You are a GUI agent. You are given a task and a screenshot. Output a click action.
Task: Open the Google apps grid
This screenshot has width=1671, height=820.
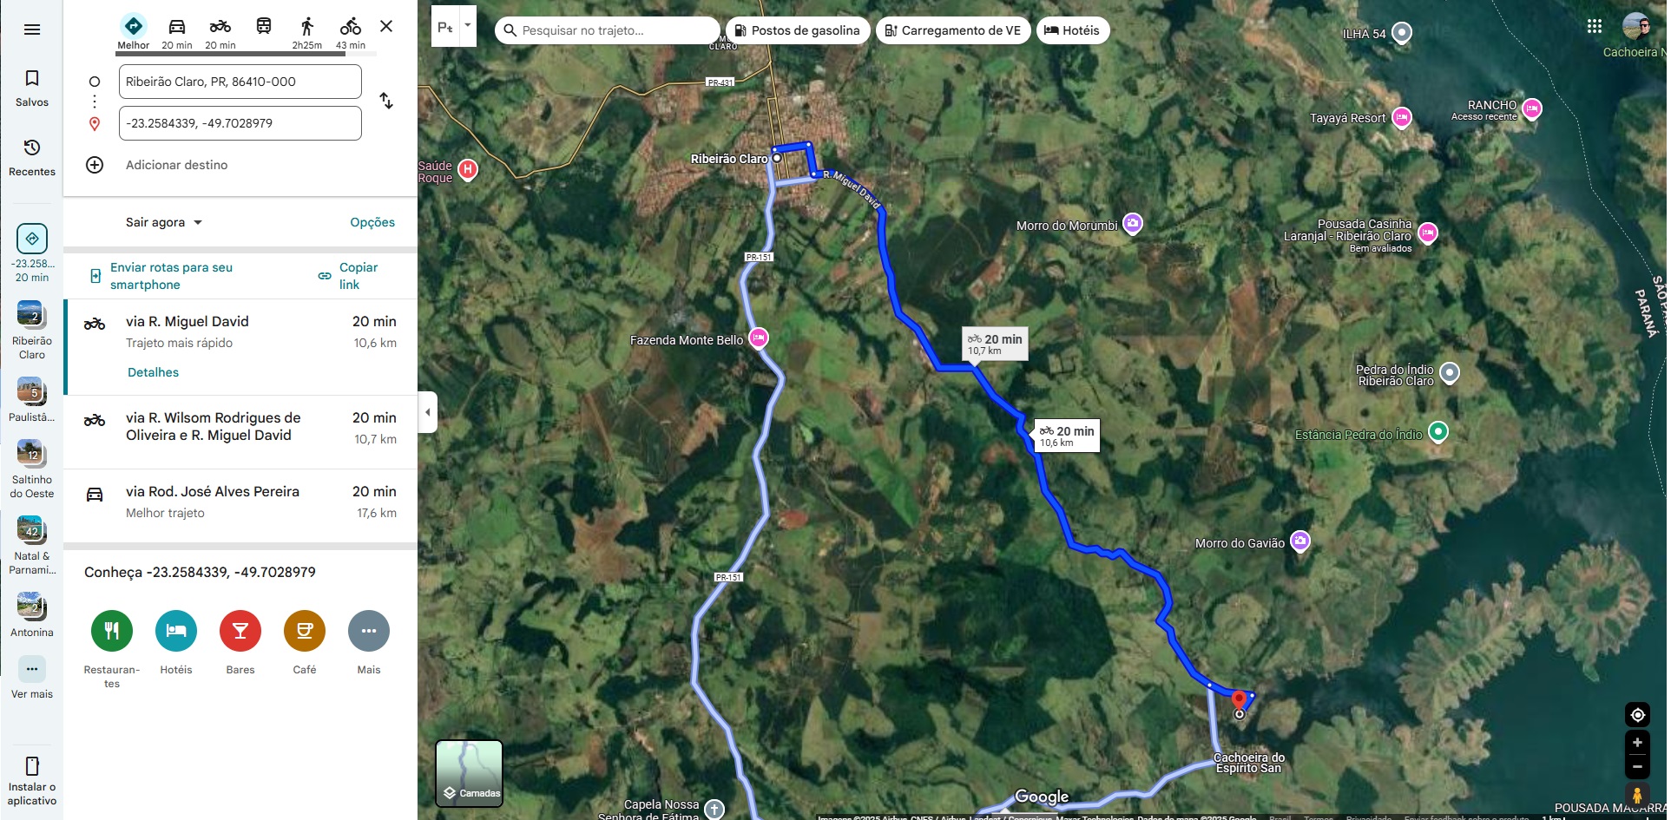tap(1595, 26)
